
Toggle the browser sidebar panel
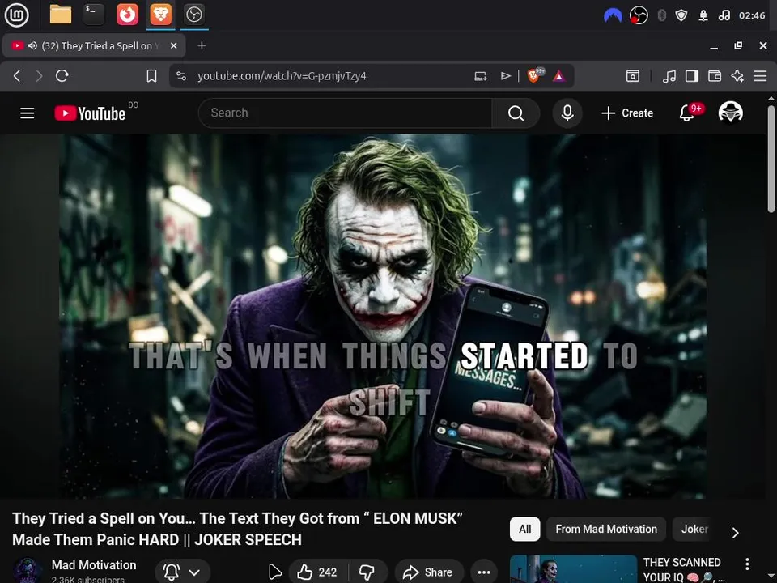(692, 76)
